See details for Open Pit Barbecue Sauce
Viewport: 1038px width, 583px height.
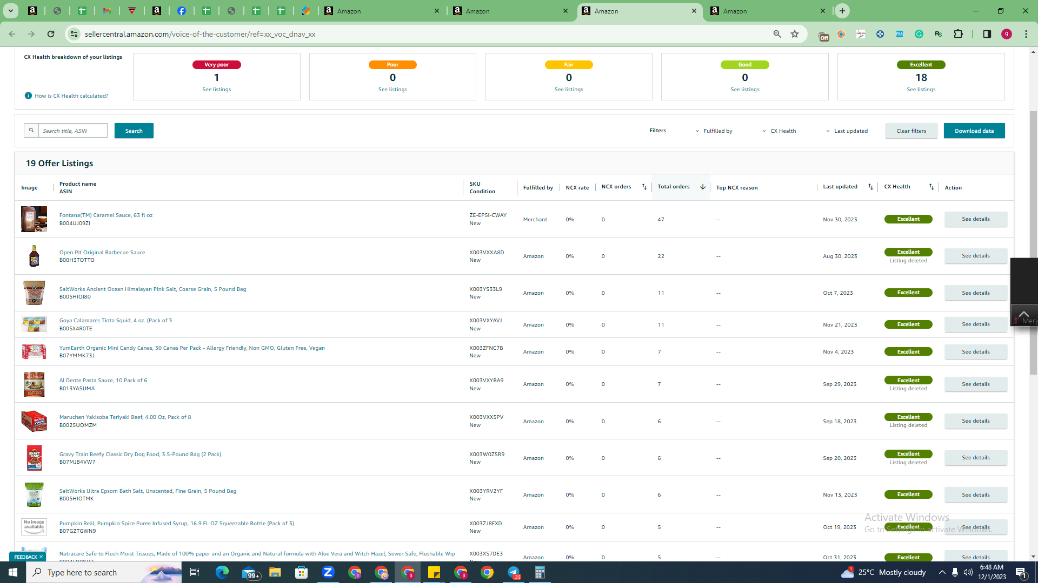(x=976, y=256)
